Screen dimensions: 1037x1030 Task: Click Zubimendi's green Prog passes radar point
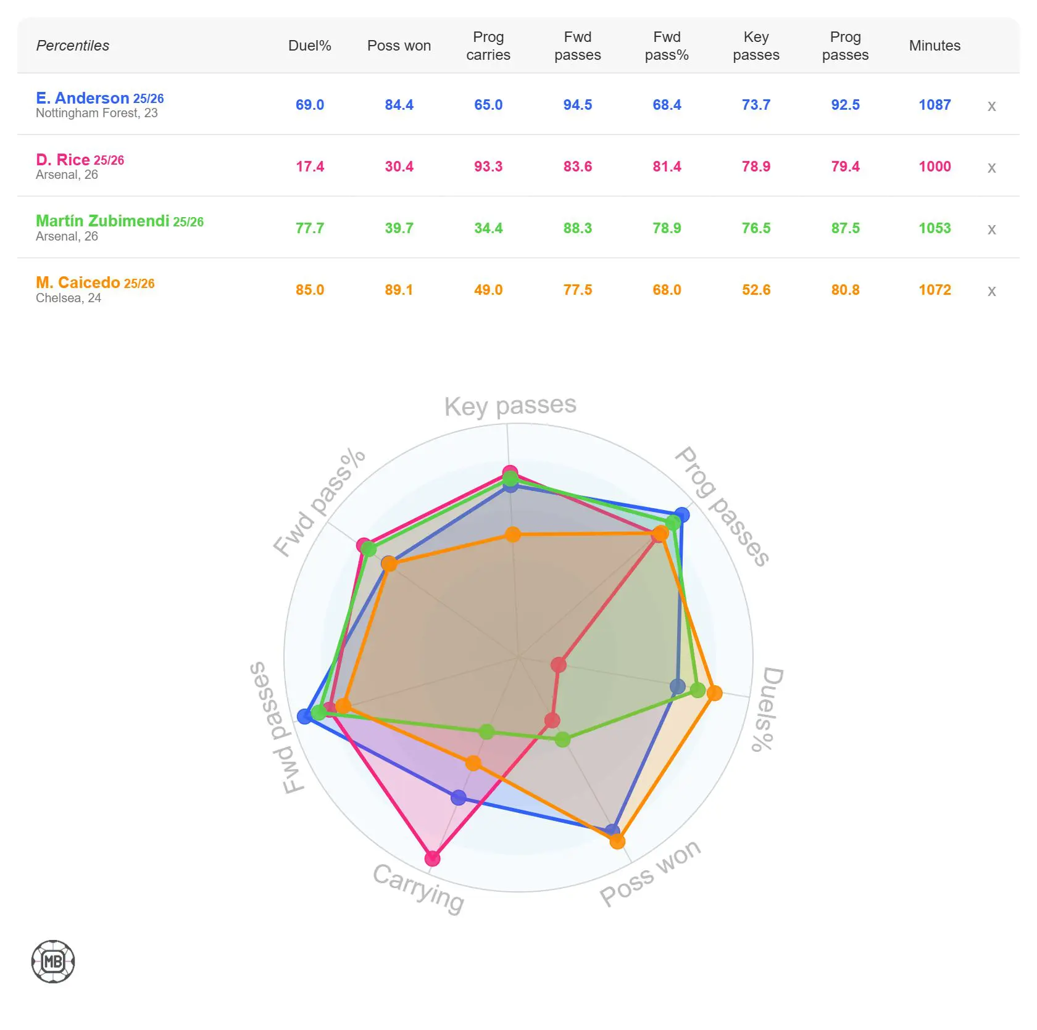pyautogui.click(x=673, y=524)
